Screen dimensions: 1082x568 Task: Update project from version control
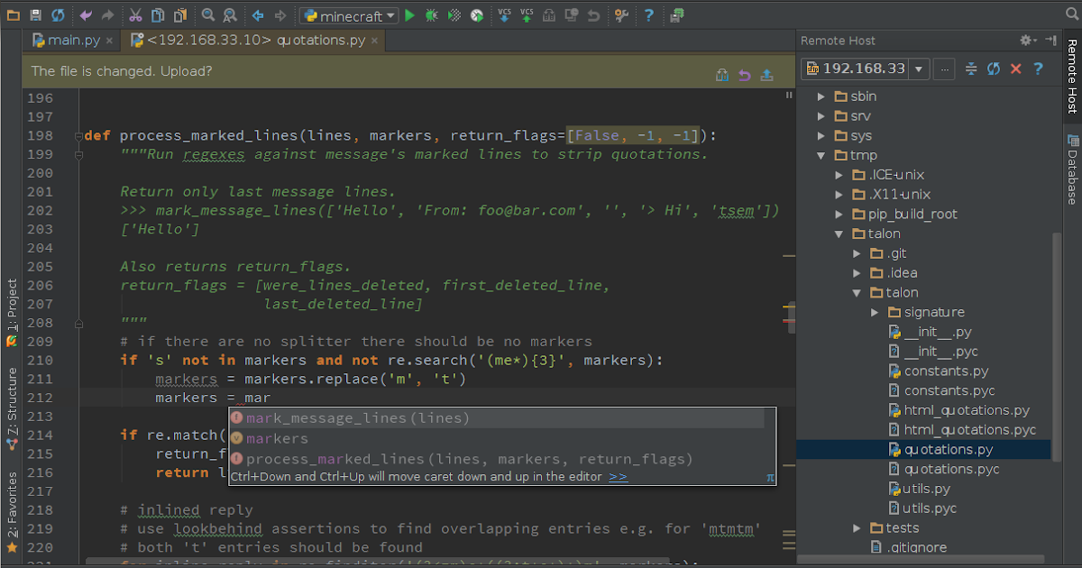coord(504,15)
